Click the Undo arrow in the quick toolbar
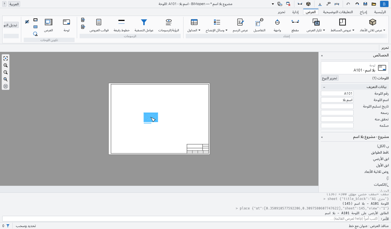This screenshot has width=391, height=229. (x=348, y=4)
